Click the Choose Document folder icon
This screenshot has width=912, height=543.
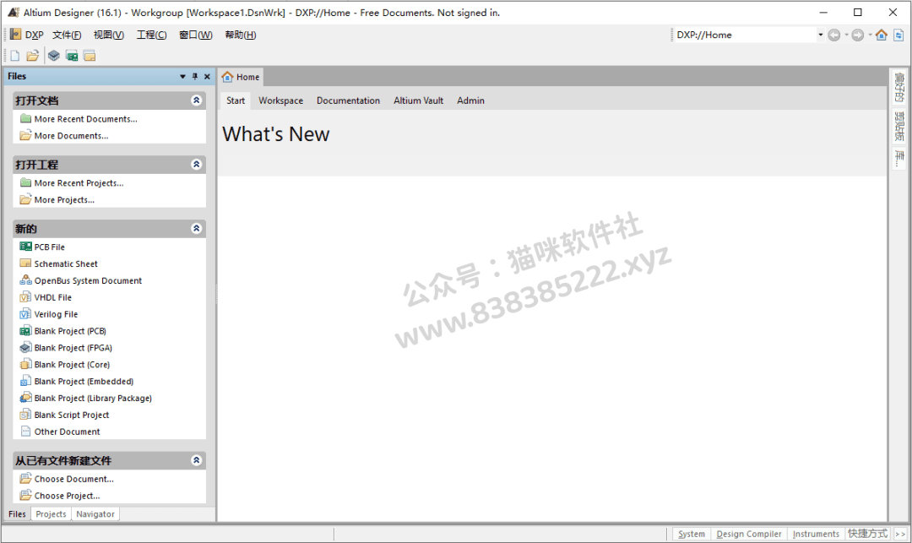click(25, 479)
